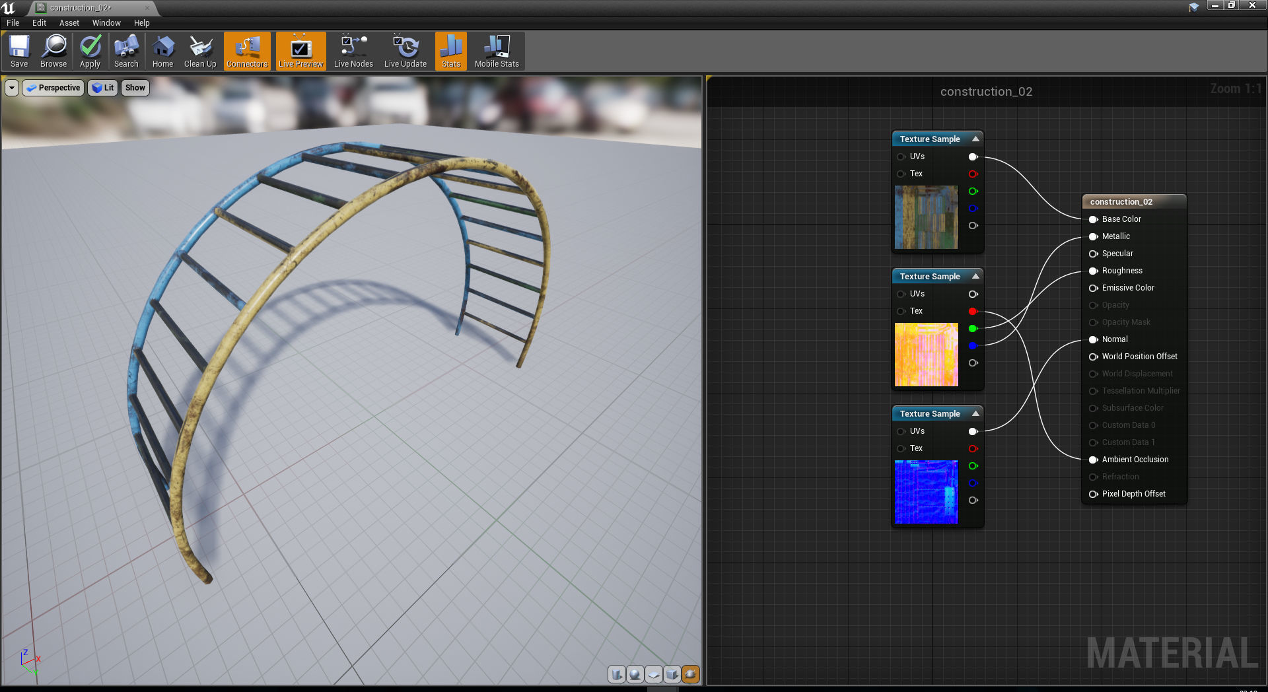Click the Roughness input pin

click(1094, 271)
